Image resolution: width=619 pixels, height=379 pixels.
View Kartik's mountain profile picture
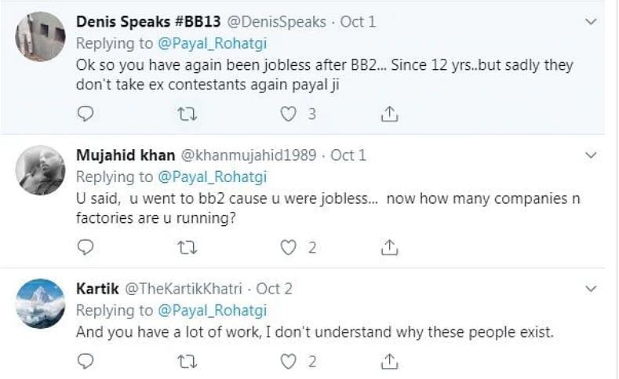coord(40,304)
